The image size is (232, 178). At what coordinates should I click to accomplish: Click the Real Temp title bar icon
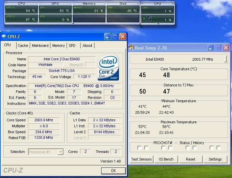pos(131,48)
